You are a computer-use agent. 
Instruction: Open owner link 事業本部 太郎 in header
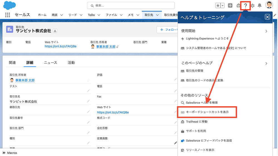tap(106, 46)
